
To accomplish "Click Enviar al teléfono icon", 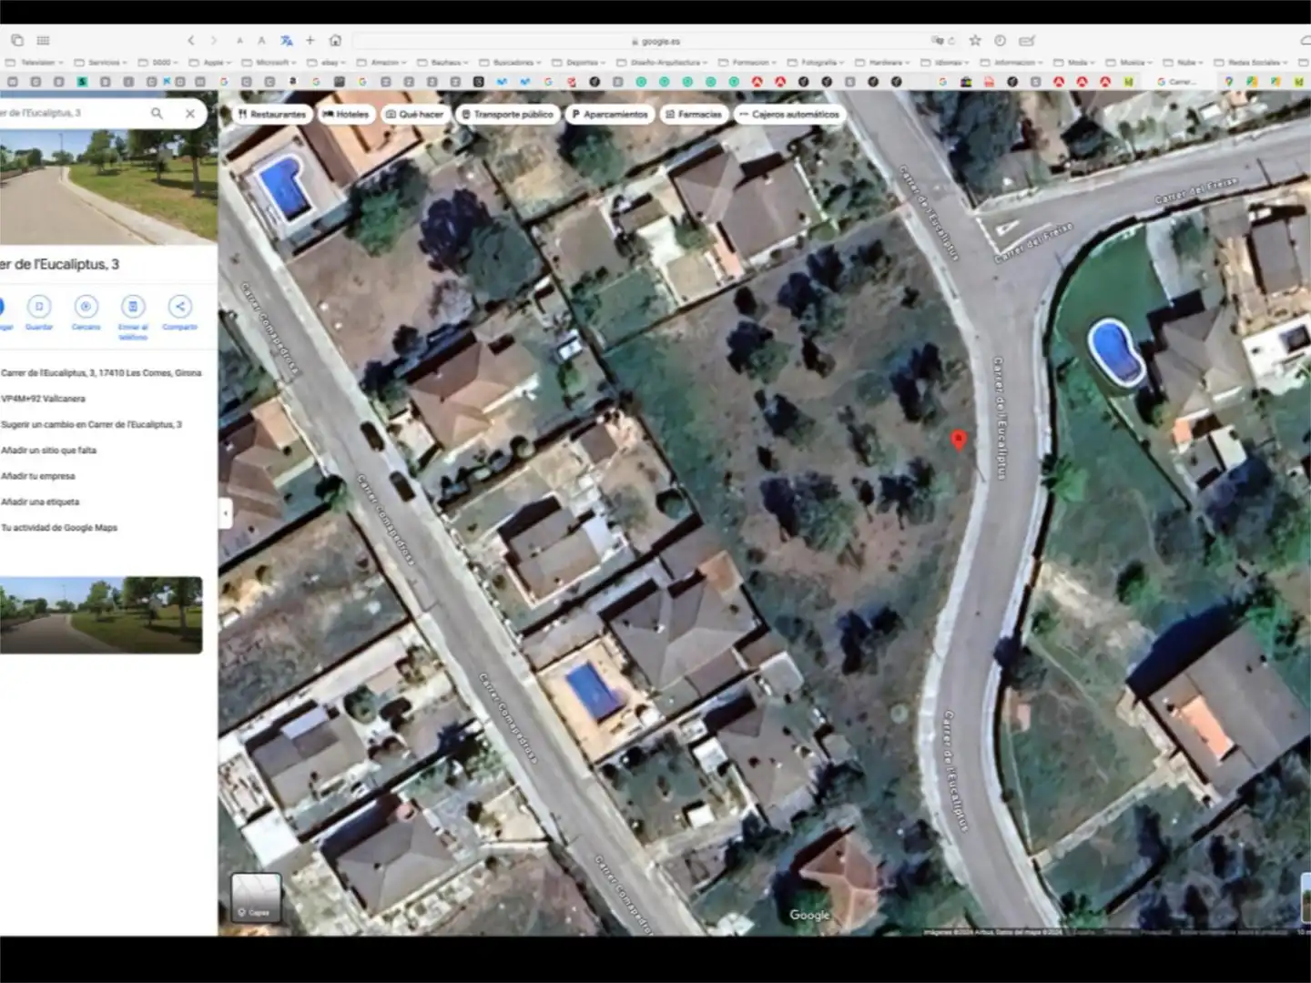I will click(133, 307).
